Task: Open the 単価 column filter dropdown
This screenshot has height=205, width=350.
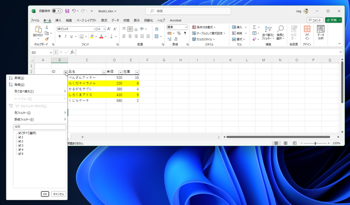Action: (x=120, y=72)
